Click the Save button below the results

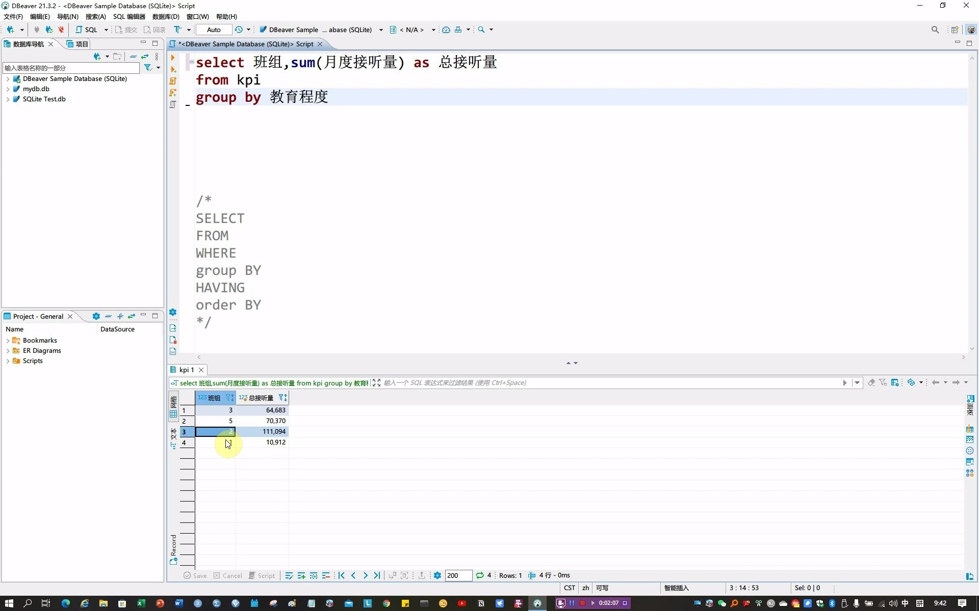pyautogui.click(x=194, y=575)
